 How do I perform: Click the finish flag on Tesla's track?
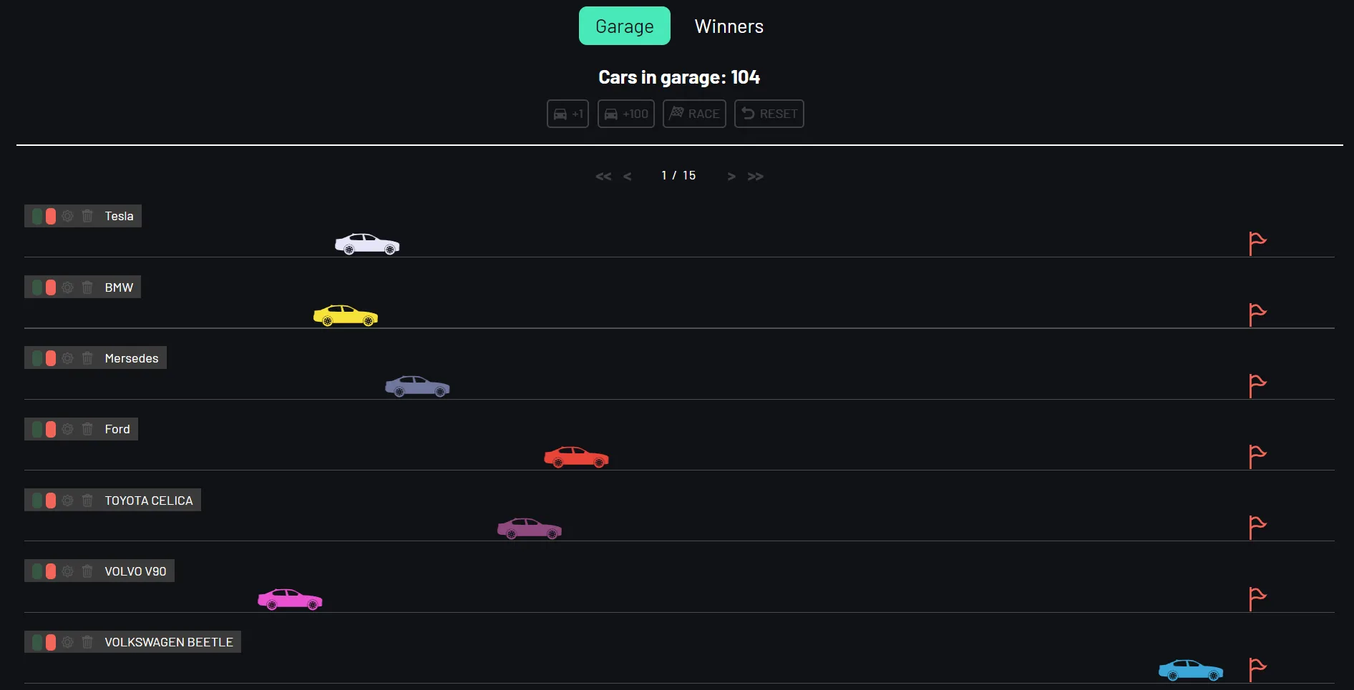tap(1257, 244)
